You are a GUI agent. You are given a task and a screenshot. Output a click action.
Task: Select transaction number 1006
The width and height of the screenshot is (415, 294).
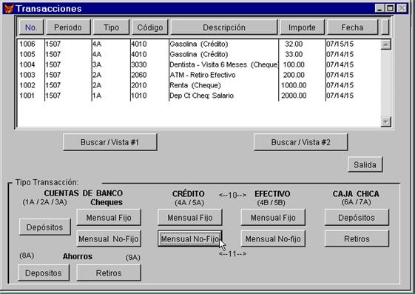(27, 44)
